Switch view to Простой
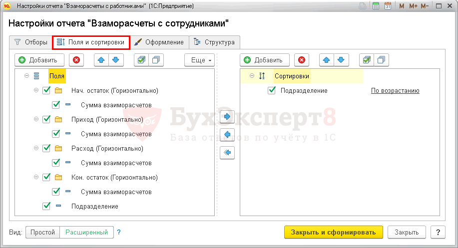The height and width of the screenshot is (248, 458). point(42,232)
